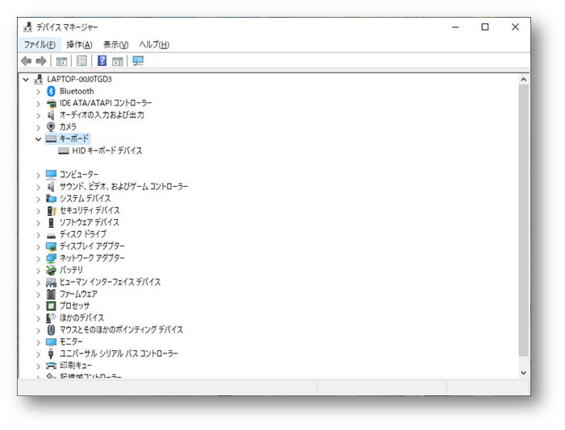Select the プロセッサ label
Image resolution: width=565 pixels, height=430 pixels.
(x=74, y=306)
